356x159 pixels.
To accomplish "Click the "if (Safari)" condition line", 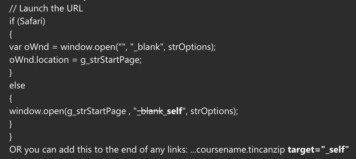I will [27, 21].
